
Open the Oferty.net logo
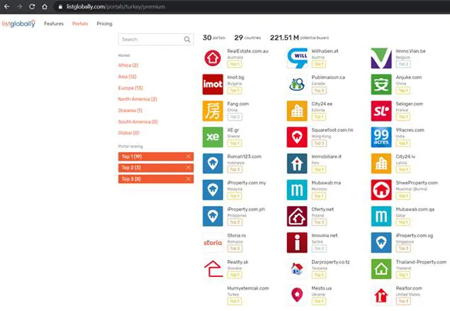coord(297,216)
